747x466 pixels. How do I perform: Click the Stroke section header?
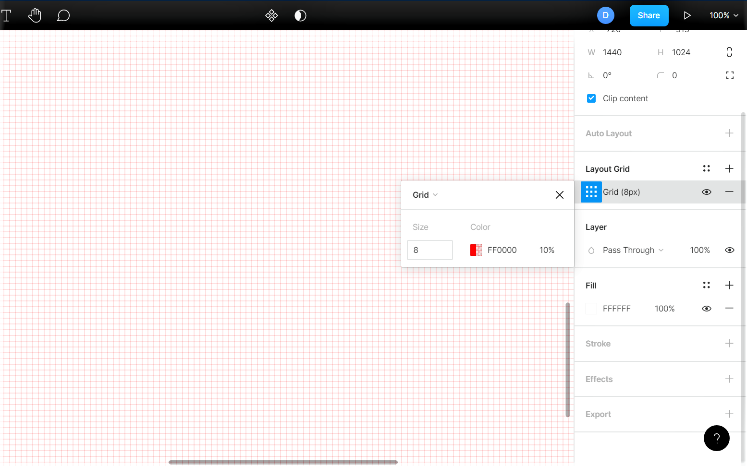coord(598,344)
